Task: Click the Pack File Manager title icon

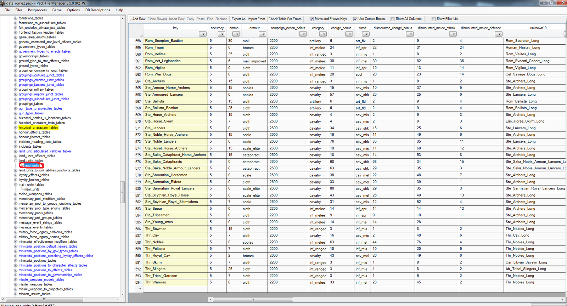Action: point(3,3)
